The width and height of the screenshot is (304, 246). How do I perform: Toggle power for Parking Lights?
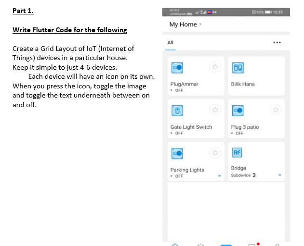[215, 153]
